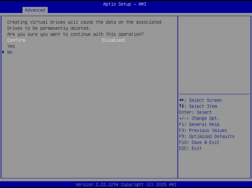The width and height of the screenshot is (252, 188).
Task: Change the [Disabled] value for Confirm
Action: 113,40
